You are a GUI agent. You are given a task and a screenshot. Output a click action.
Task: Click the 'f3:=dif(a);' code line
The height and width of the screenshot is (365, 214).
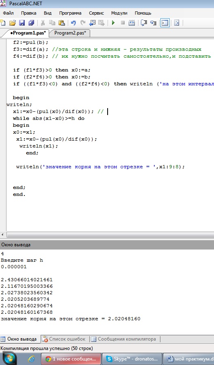[31, 49]
